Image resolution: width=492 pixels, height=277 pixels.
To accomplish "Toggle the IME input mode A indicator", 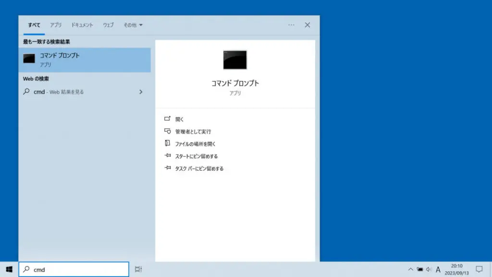I will point(438,269).
